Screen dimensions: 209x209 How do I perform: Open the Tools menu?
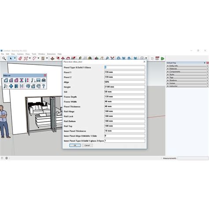[34, 54]
